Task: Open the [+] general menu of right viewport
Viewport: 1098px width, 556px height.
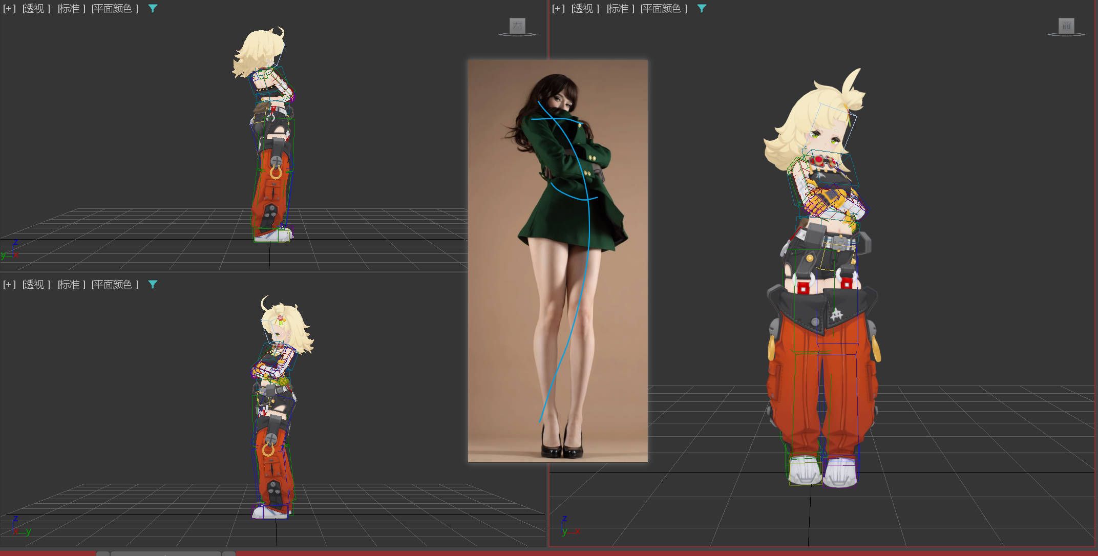Action: pyautogui.click(x=558, y=9)
